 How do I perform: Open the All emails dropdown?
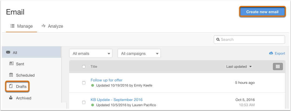pos(91,53)
